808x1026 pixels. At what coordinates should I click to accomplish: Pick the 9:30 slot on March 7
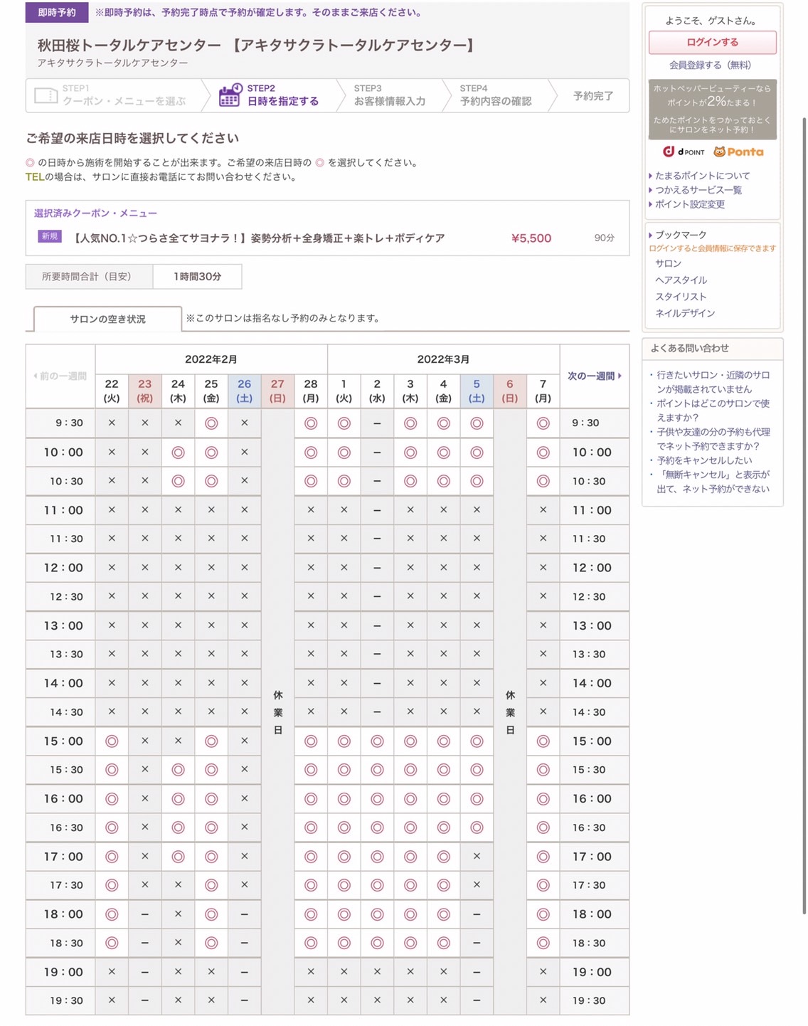tap(543, 423)
